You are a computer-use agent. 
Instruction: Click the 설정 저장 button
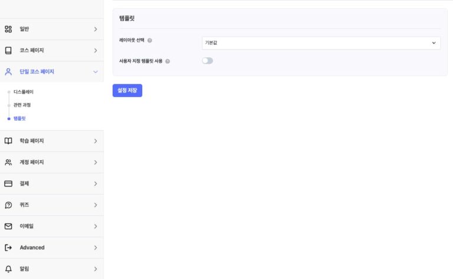[x=127, y=90]
